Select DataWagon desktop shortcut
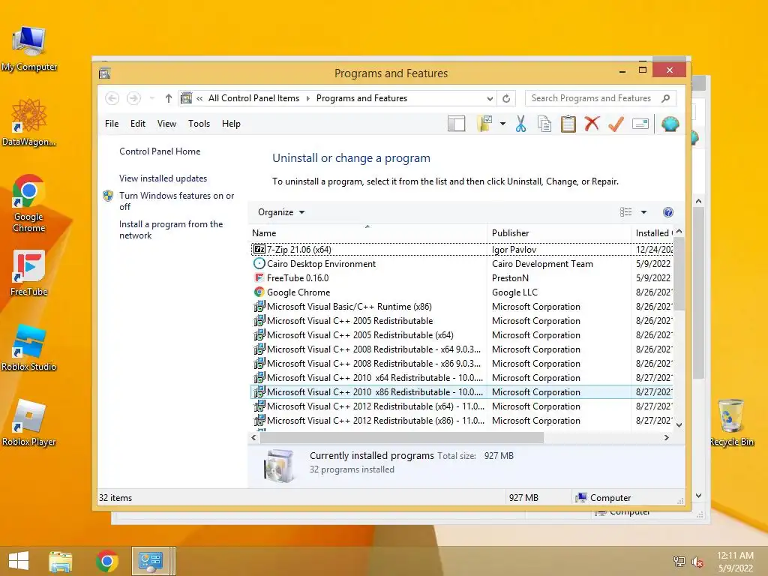The width and height of the screenshot is (768, 576). tap(29, 122)
